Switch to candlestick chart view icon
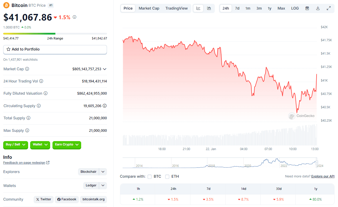The image size is (338, 207). click(x=209, y=8)
